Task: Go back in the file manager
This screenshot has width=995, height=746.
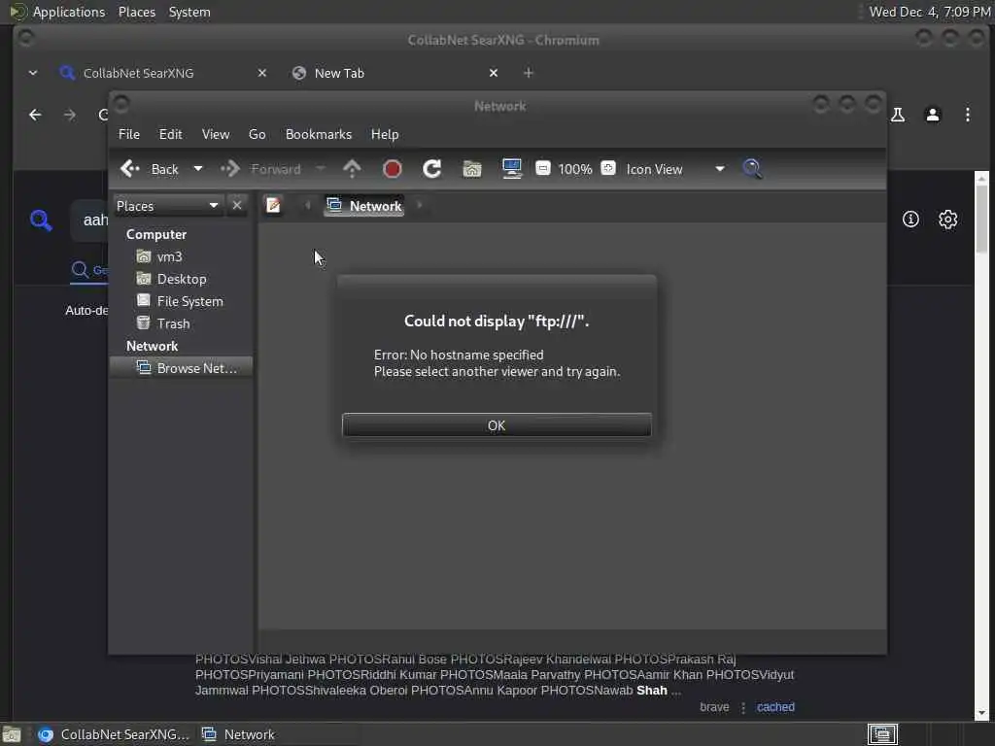Action: [x=150, y=169]
